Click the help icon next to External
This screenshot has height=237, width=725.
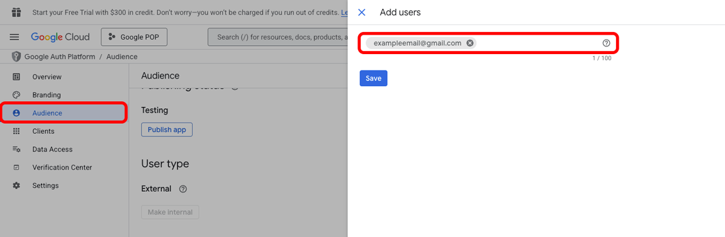183,189
